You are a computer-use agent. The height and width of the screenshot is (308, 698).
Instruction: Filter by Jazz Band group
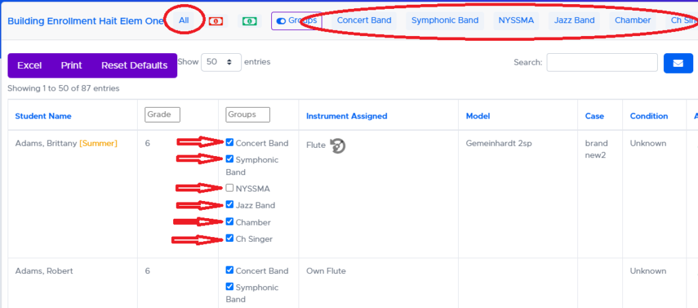coord(574,20)
